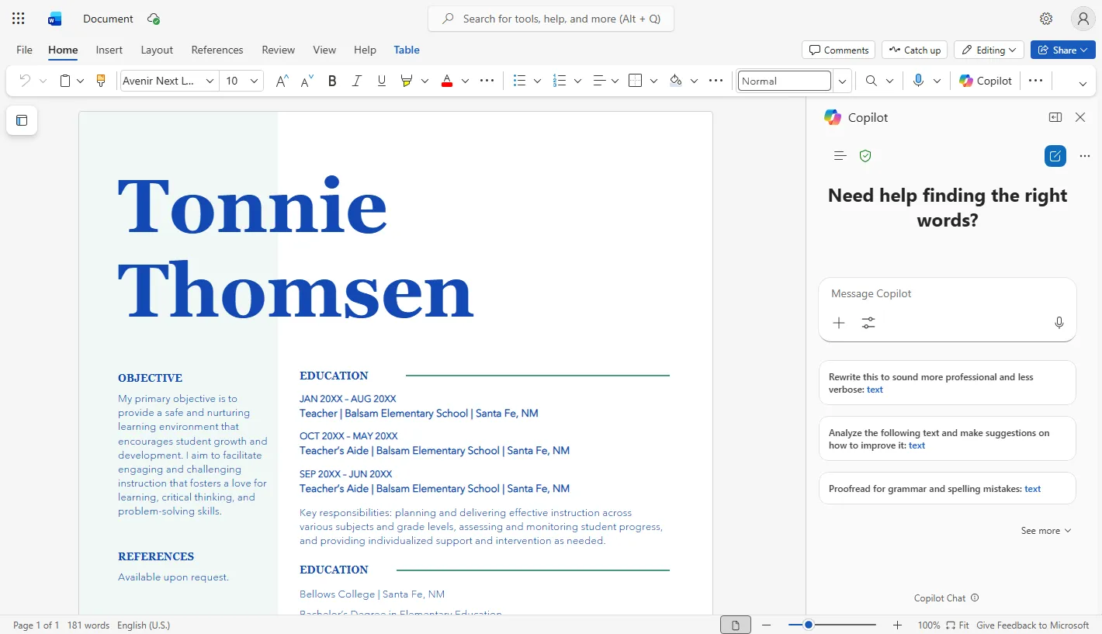Screen dimensions: 1102x634
Task: Start new Copilot chat
Action: pyautogui.click(x=1055, y=156)
